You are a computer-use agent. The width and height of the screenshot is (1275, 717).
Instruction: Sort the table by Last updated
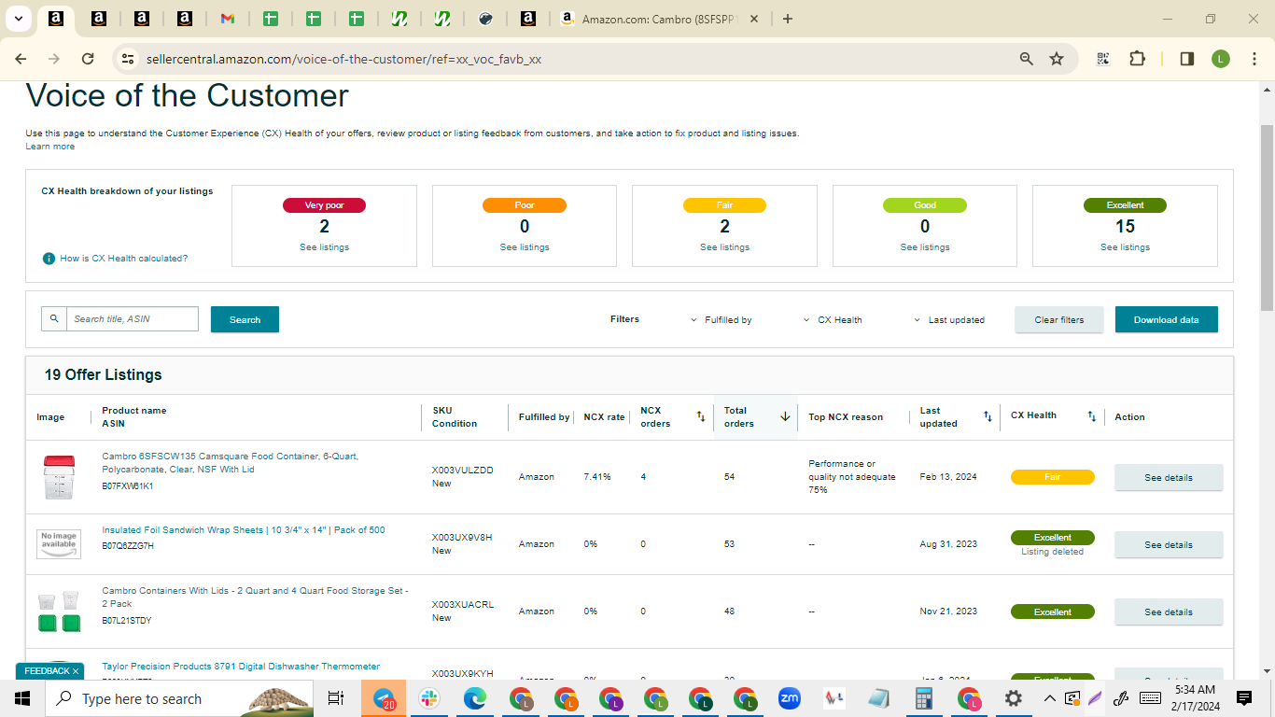[x=988, y=417]
